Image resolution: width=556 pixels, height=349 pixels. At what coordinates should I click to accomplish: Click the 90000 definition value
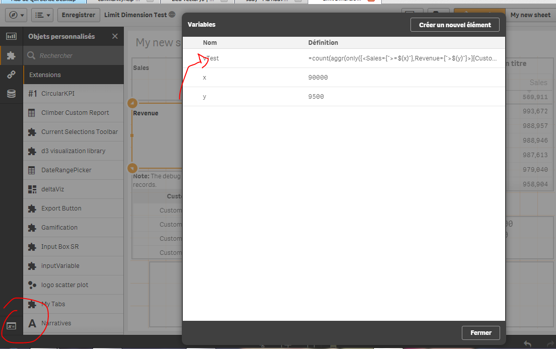coord(318,78)
